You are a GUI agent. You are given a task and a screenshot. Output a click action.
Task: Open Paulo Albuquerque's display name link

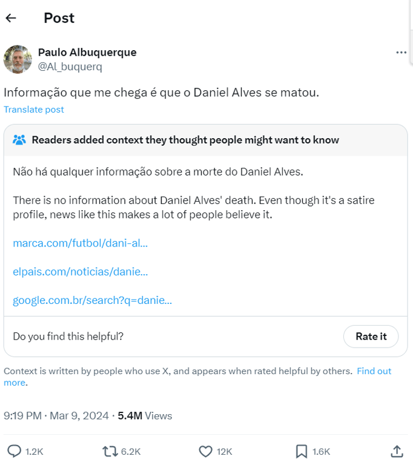(87, 52)
